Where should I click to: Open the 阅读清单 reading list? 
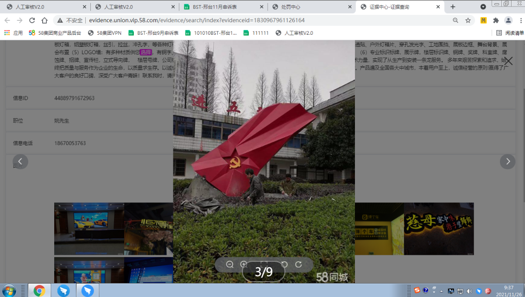(x=510, y=33)
